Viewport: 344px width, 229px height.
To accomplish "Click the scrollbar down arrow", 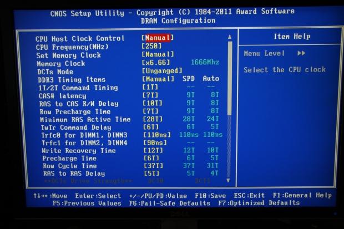I will pyautogui.click(x=228, y=180).
